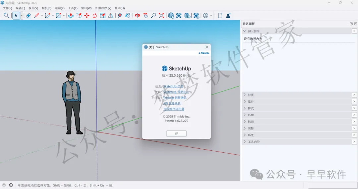Click the blank page icon in toolbar

[220, 16]
